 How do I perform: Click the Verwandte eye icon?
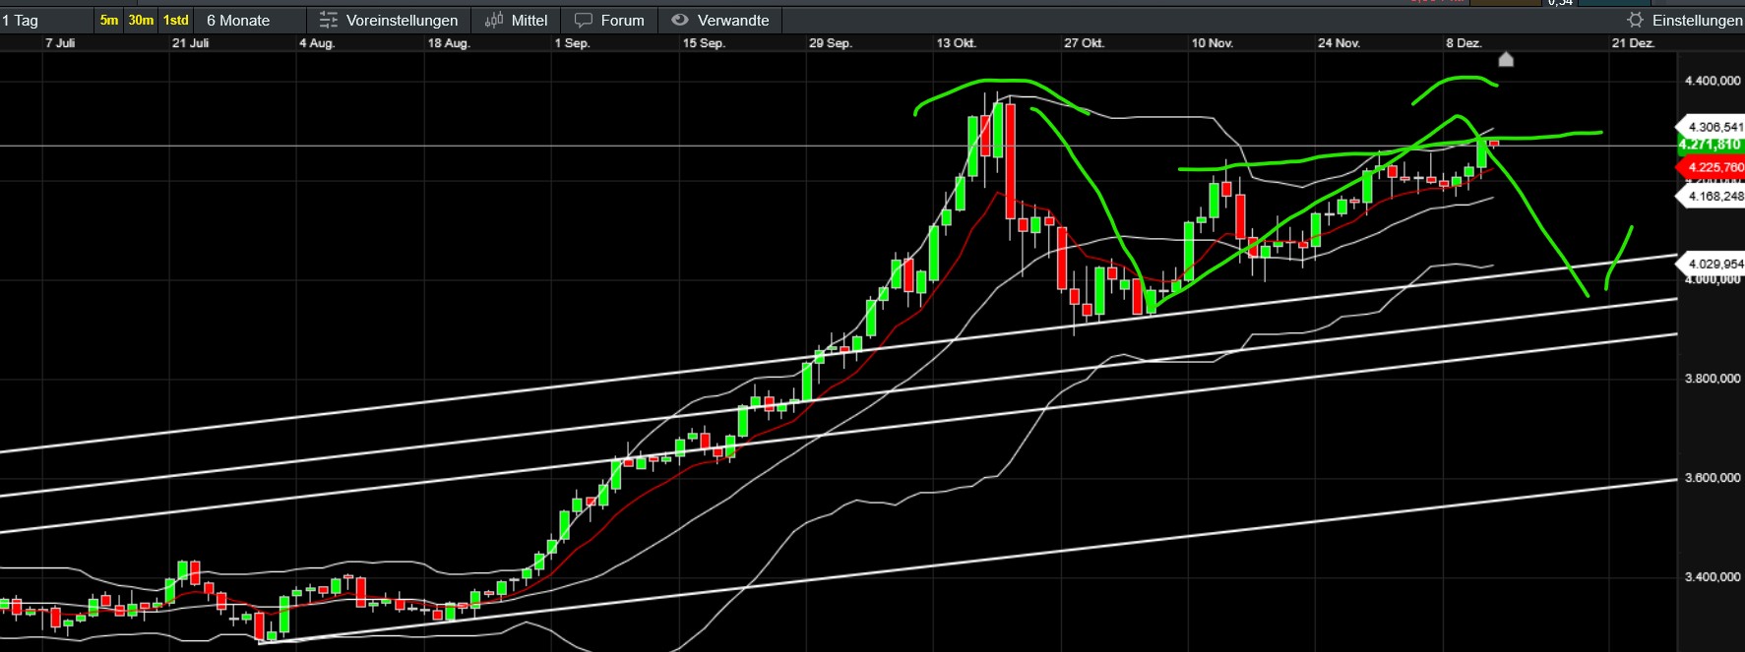coord(680,20)
